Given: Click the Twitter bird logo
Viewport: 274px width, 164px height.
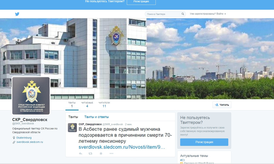Looking at the screenshot, I should click(17, 14).
